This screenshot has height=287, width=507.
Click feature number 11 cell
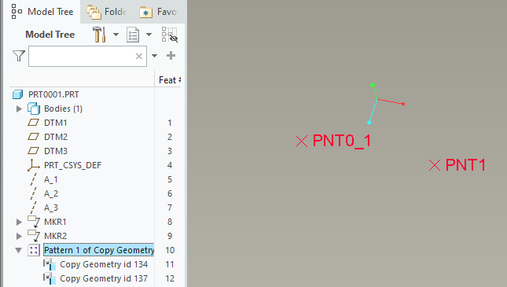[170, 264]
